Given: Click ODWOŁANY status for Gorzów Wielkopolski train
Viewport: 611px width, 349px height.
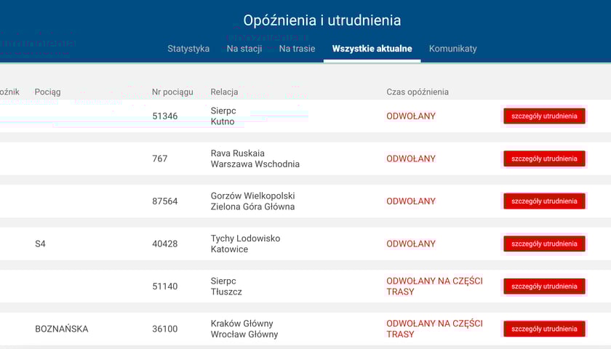Looking at the screenshot, I should tap(410, 201).
